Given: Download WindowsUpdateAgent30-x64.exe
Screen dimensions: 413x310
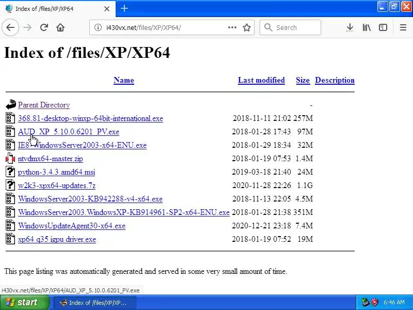Looking at the screenshot, I should pyautogui.click(x=72, y=226).
